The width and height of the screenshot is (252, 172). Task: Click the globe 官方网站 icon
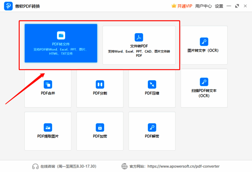[x=124, y=166]
